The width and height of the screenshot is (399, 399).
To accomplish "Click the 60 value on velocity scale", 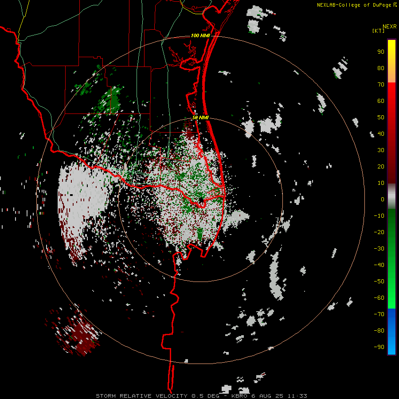I will pos(381,101).
